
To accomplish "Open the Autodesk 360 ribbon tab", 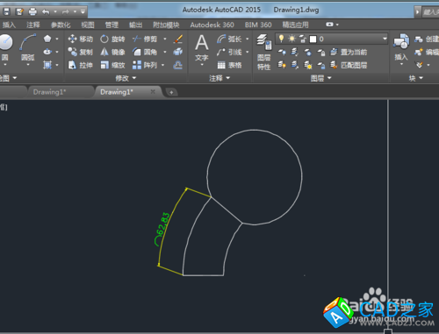I will [212, 25].
